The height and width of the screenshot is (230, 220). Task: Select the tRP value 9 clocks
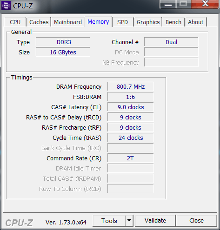click(131, 127)
